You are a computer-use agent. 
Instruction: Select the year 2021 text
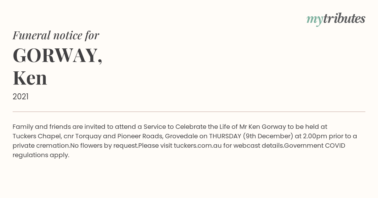tap(20, 97)
